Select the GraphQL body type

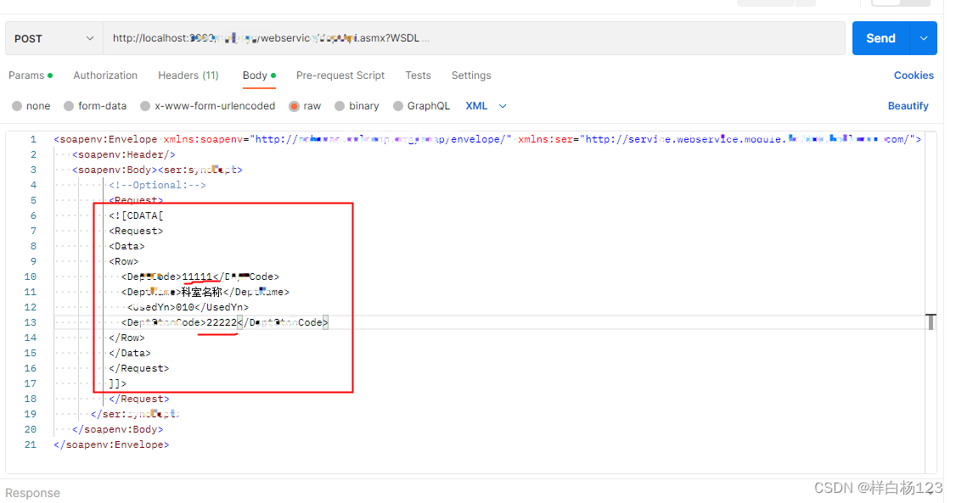[x=421, y=105]
